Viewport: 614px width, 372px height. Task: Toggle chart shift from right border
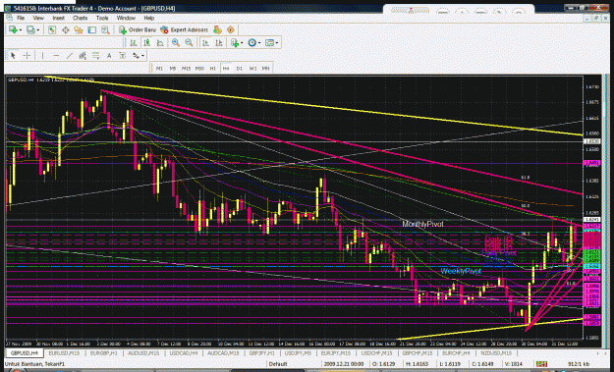[x=219, y=42]
